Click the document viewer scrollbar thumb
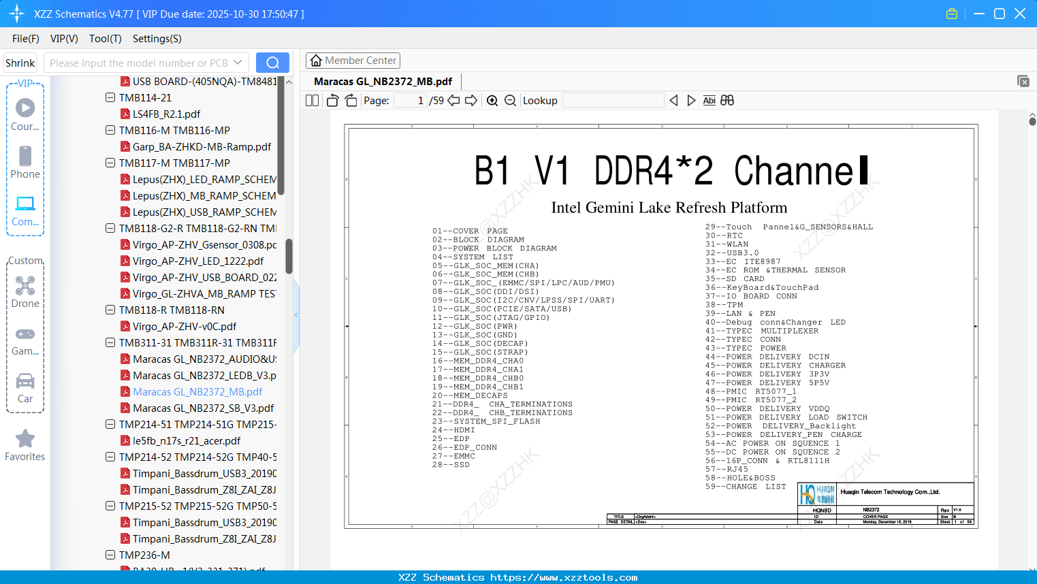Screen dimensions: 1037x584 pos(1032,121)
